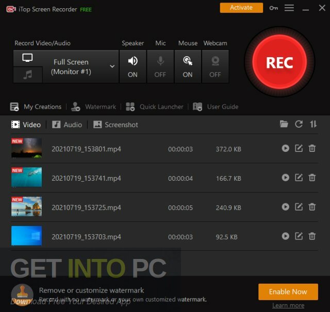Open the User Guide
330x312 pixels.
tap(216, 107)
